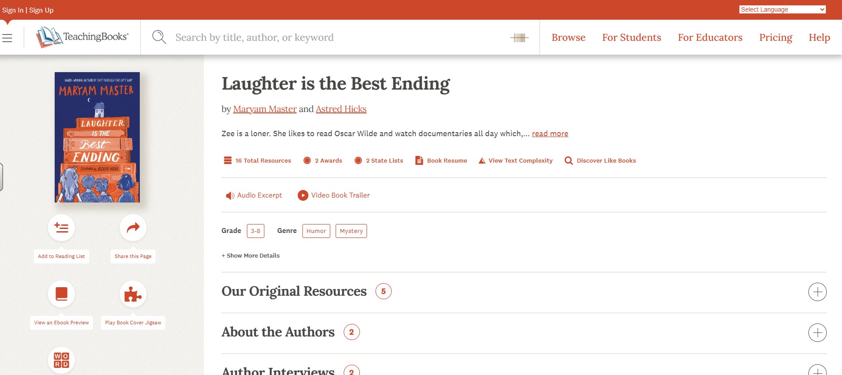Click the Laughter is the Best Ending cover
This screenshot has width=842, height=375.
(x=97, y=137)
